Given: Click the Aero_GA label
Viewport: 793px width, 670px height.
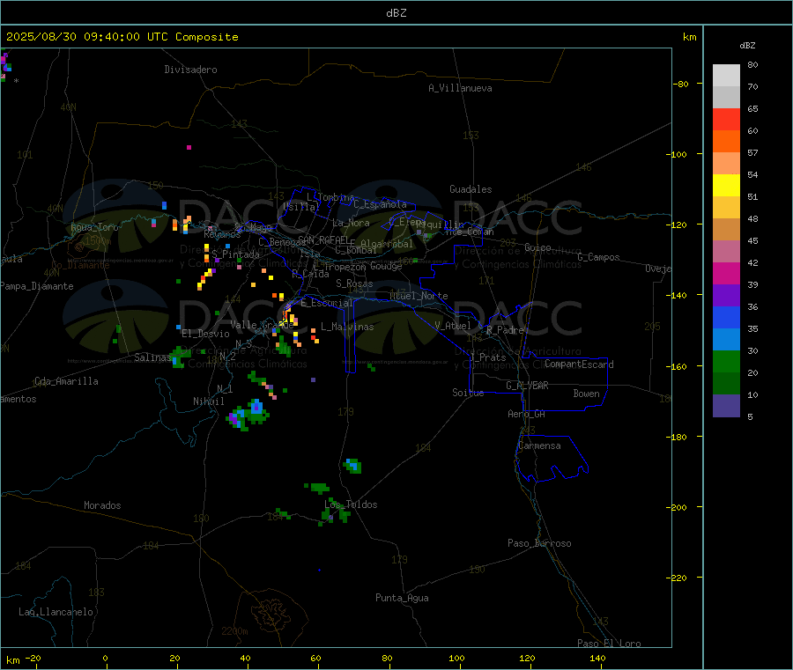Looking at the screenshot, I should tap(527, 414).
